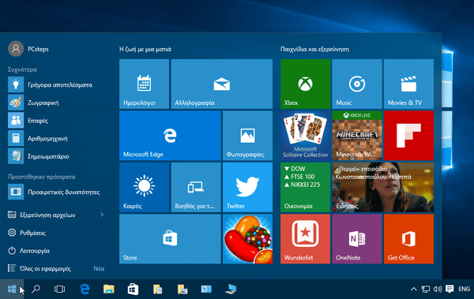Expand the Εξερεύνηση αρχείων jump list arrow

(102, 215)
